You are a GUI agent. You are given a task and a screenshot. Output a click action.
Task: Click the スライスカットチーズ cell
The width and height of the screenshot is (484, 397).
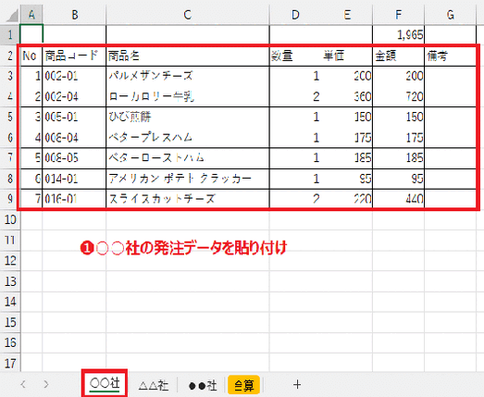(188, 198)
